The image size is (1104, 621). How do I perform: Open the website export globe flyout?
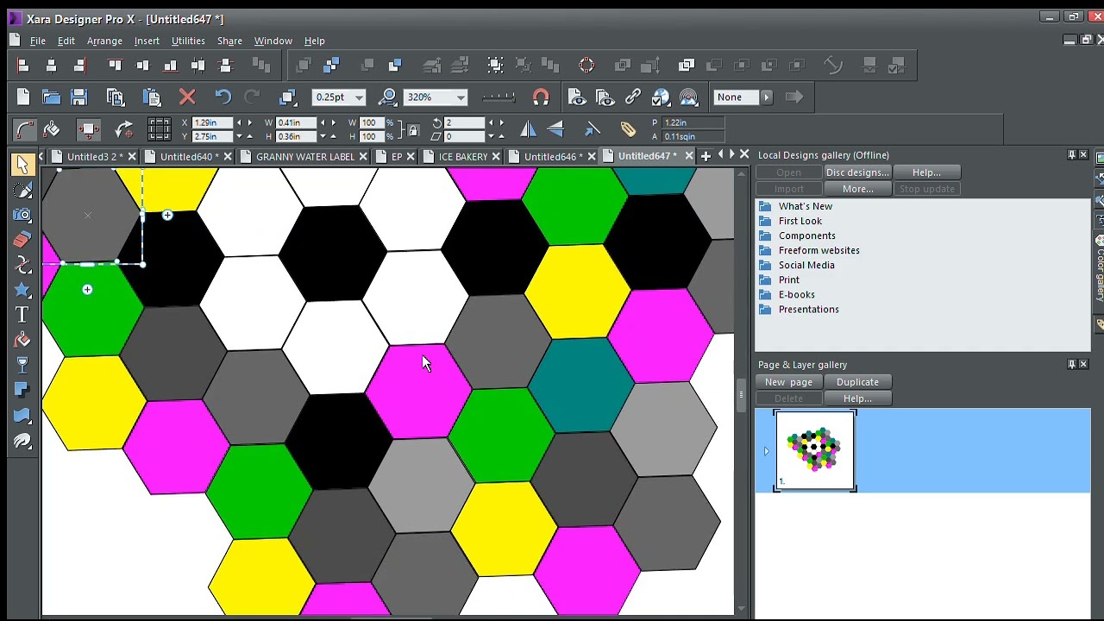tap(661, 97)
